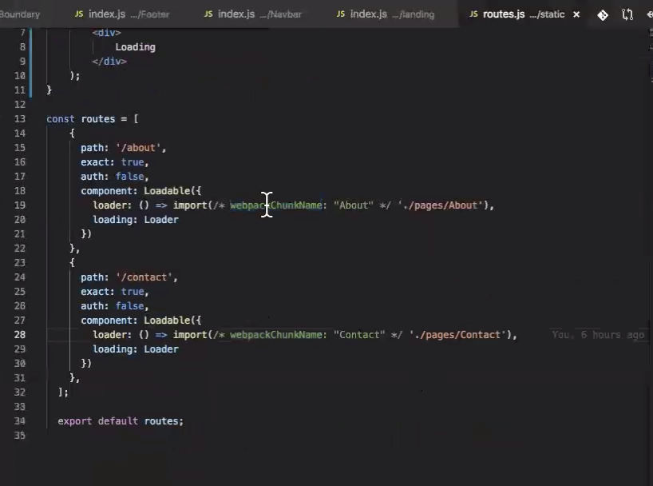
Task: Place cursor in the 'export default routes' statement
Action: click(120, 420)
